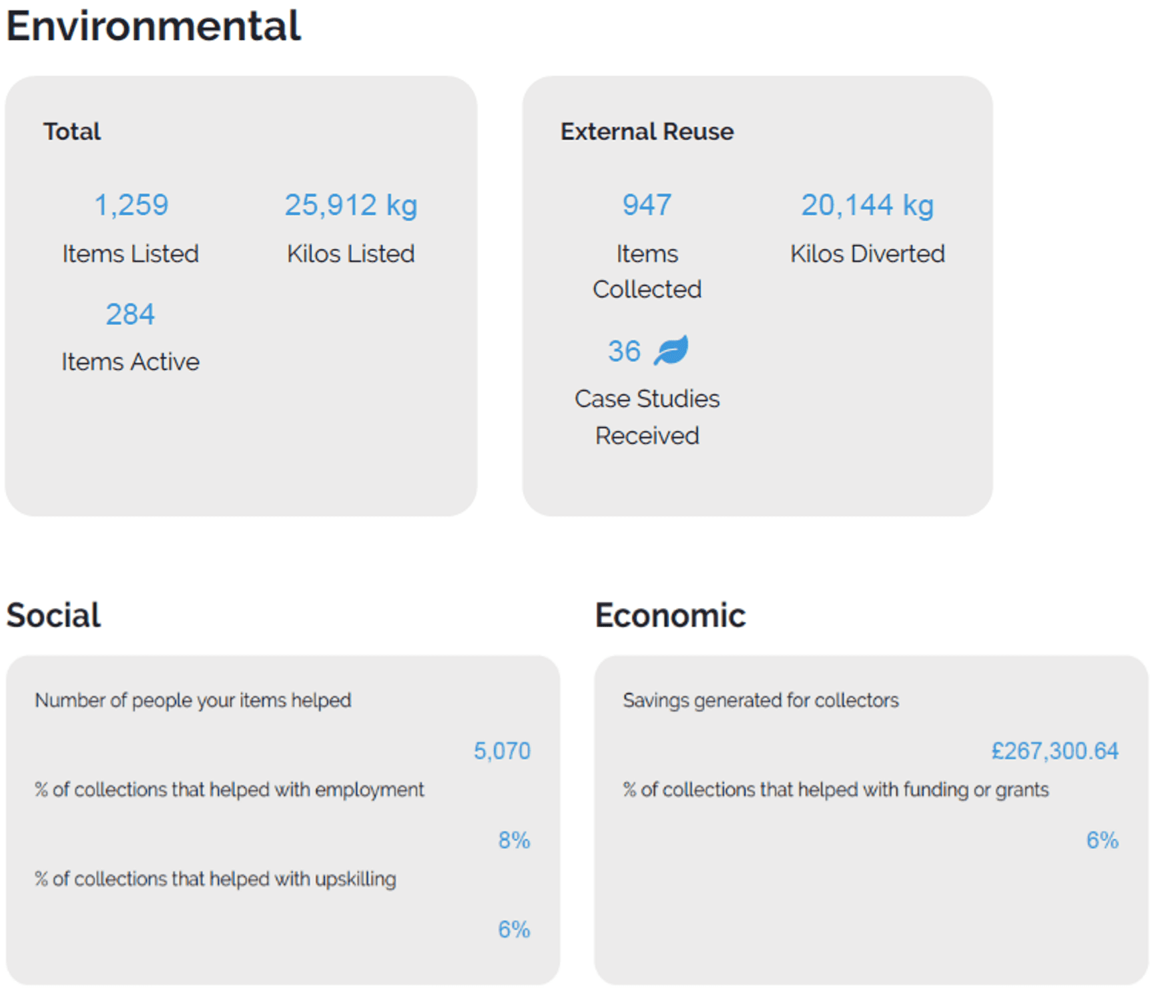Click the 947 Items Collected number
The width and height of the screenshot is (1154, 991).
click(x=647, y=205)
